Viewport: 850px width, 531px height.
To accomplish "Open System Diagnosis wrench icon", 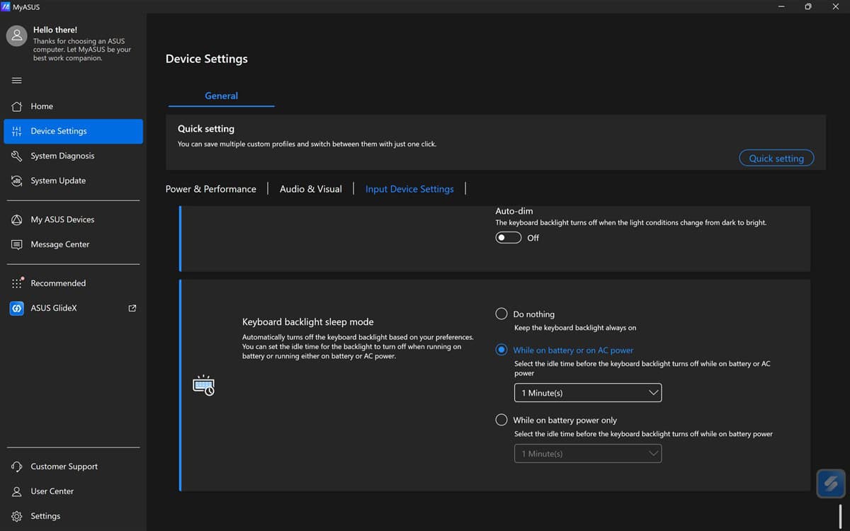I will (x=17, y=156).
